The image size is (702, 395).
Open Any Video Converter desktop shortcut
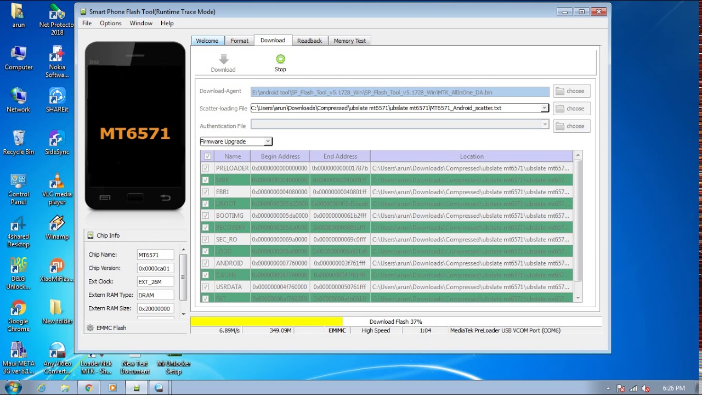[x=57, y=358]
